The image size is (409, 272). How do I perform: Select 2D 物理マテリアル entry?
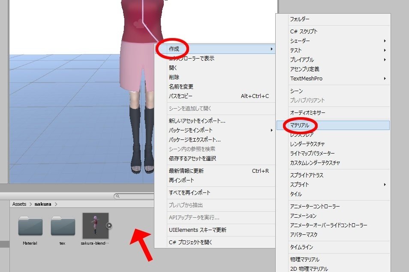coord(333,268)
